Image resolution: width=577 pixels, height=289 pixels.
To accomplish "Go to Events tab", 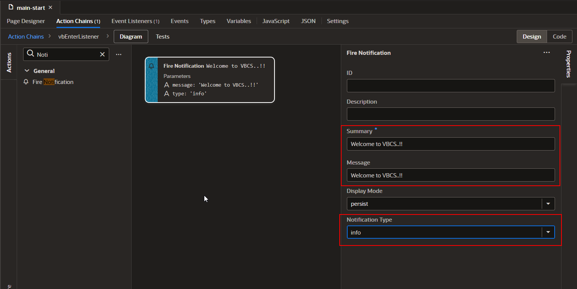I will click(x=180, y=21).
